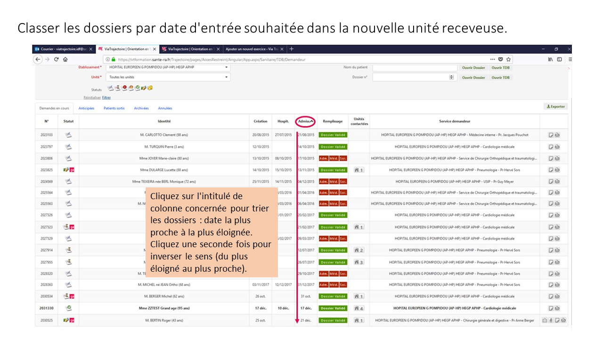Expand the Etablissement dropdown
The height and width of the screenshot is (339, 603).
pyautogui.click(x=226, y=67)
